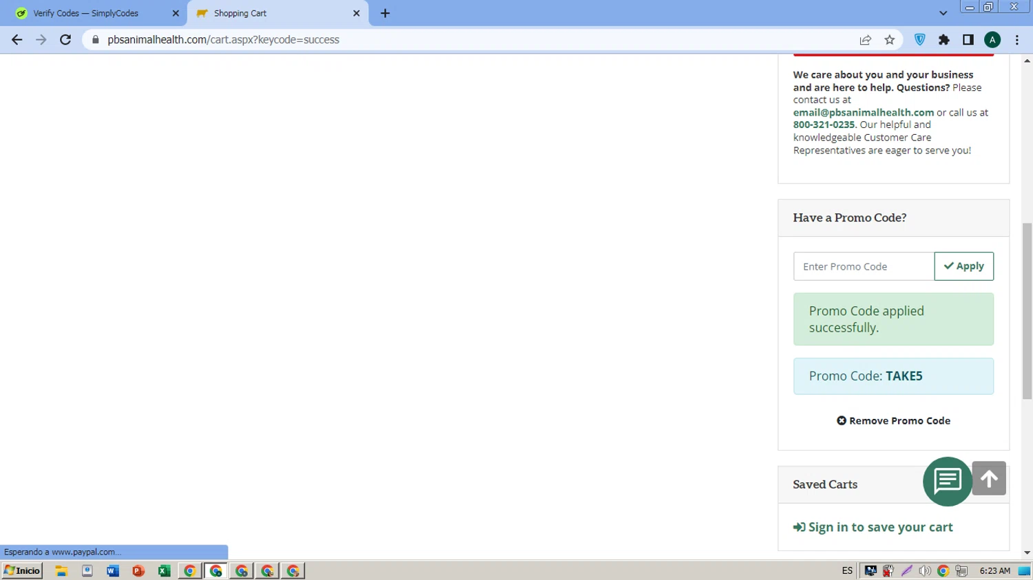
Task: Click scrollbar down arrow
Action: coord(1027,552)
